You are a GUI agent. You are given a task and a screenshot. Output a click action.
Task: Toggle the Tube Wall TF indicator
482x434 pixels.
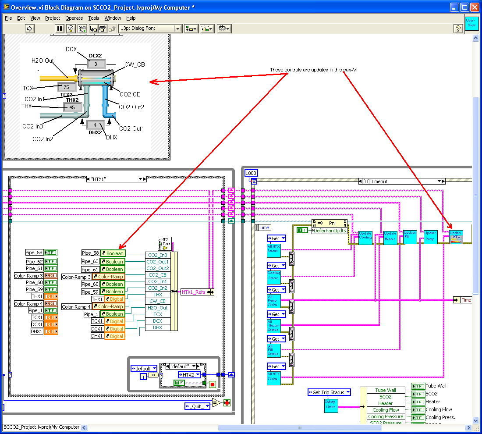[x=418, y=386]
